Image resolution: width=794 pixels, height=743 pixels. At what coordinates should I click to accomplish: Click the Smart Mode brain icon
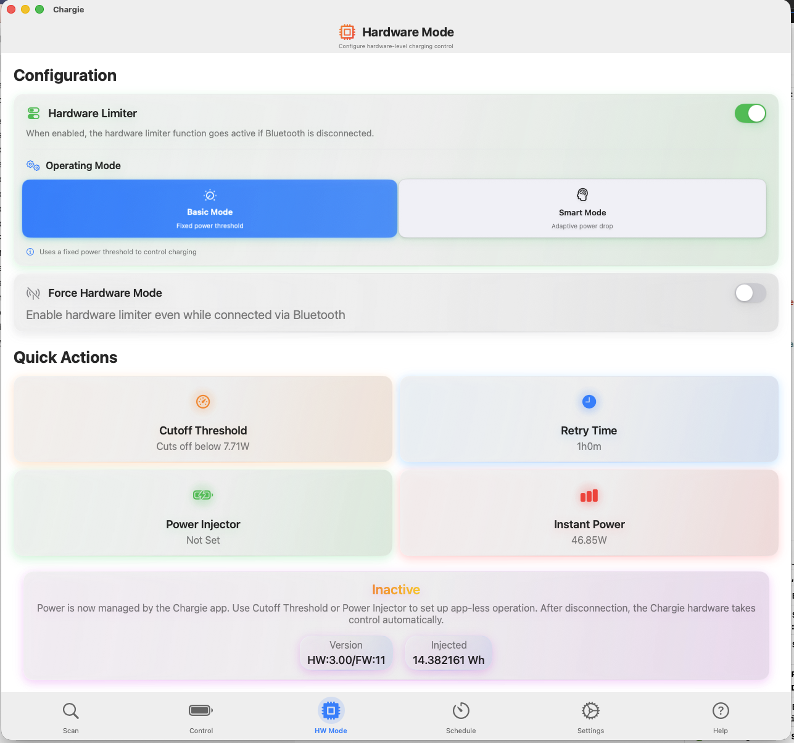pyautogui.click(x=582, y=195)
